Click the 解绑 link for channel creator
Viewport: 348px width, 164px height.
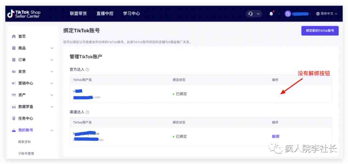tap(275, 137)
